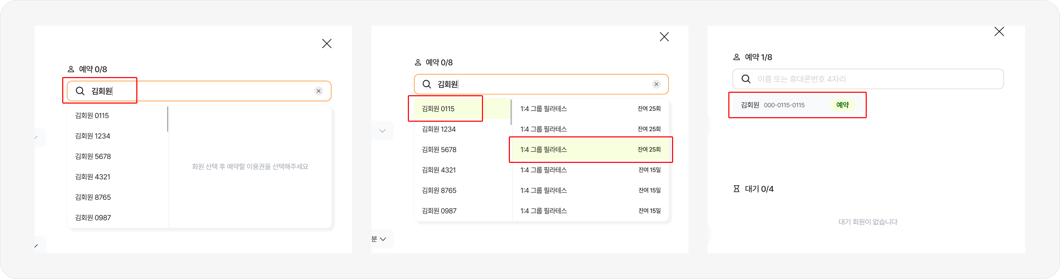
Task: Clear the search field above highlighted 김회원 0115
Action: click(x=656, y=84)
